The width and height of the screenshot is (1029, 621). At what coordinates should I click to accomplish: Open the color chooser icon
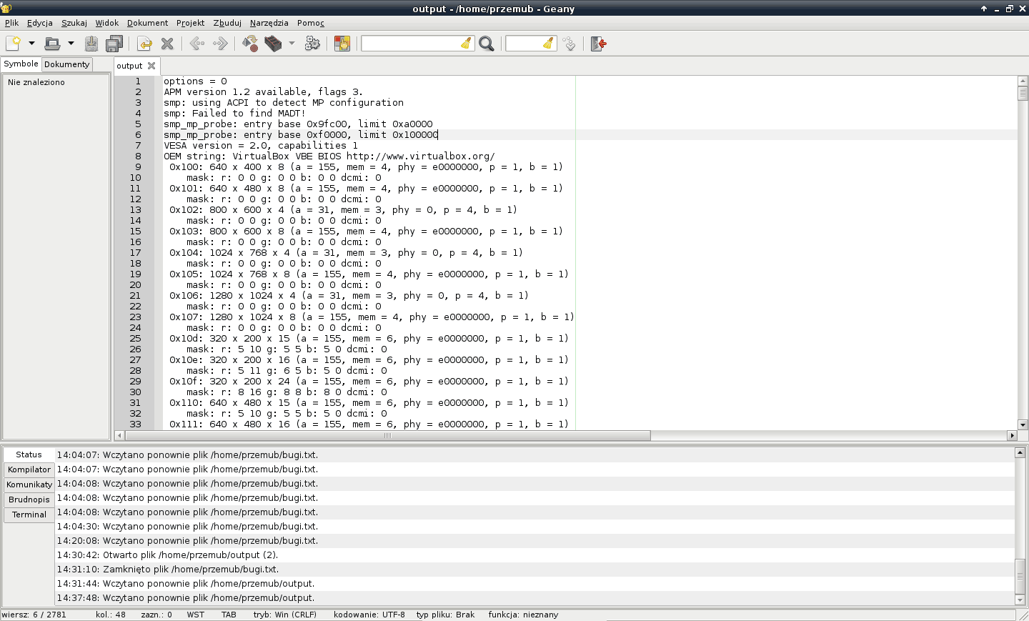(x=342, y=44)
